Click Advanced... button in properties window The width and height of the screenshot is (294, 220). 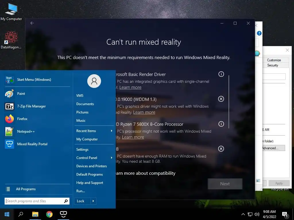point(274,148)
